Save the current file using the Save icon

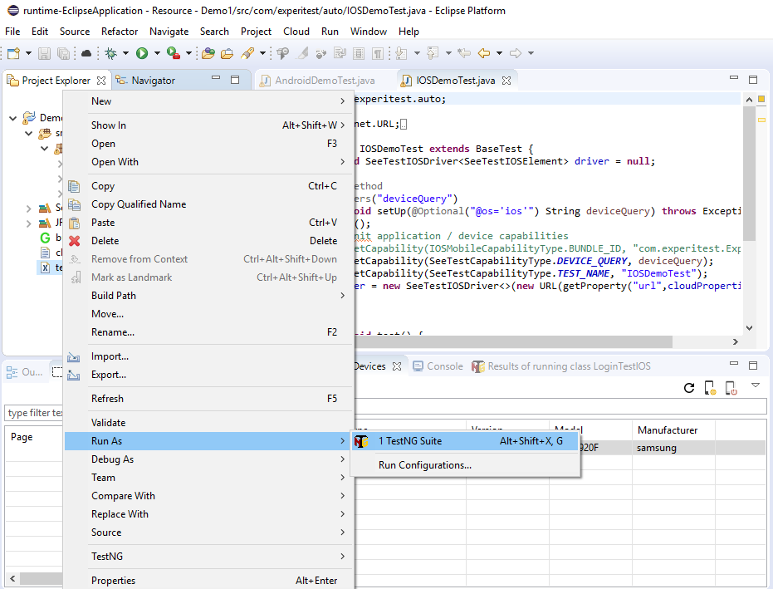pyautogui.click(x=44, y=52)
